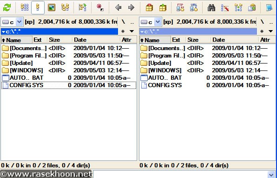
Task: Click the blue notepad icon at toolbar end
Action: point(269,7)
